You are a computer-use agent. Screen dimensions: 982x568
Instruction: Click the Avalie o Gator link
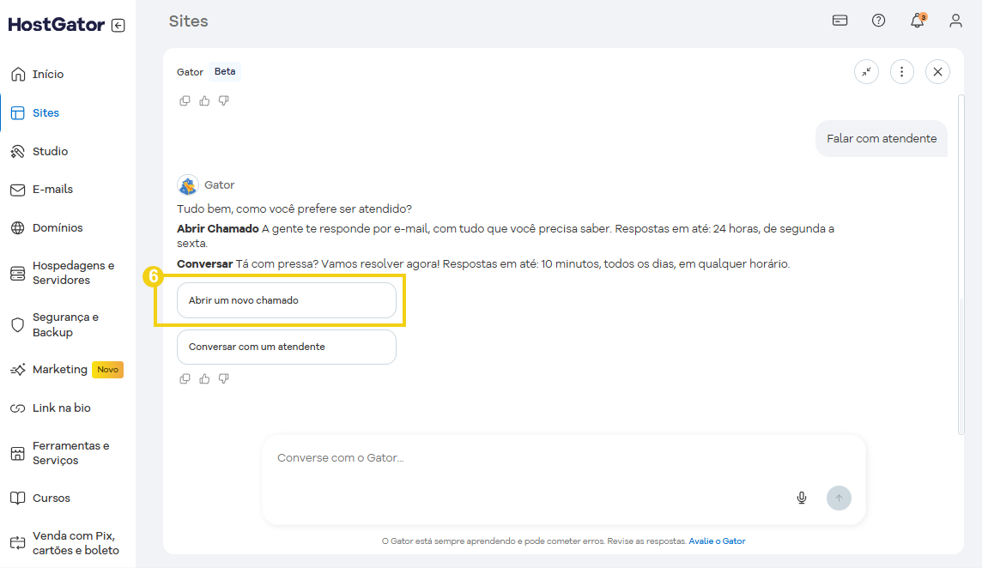pos(717,541)
